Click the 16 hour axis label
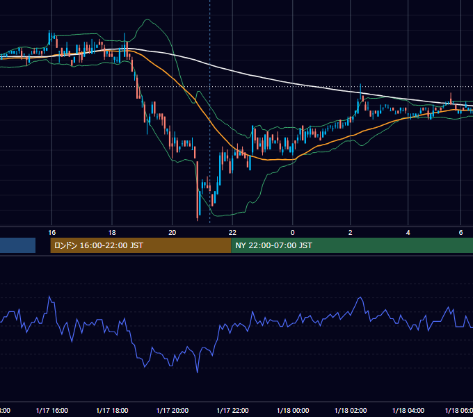 click(52, 233)
